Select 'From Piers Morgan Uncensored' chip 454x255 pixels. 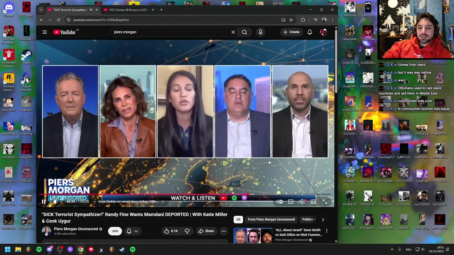coord(271,220)
